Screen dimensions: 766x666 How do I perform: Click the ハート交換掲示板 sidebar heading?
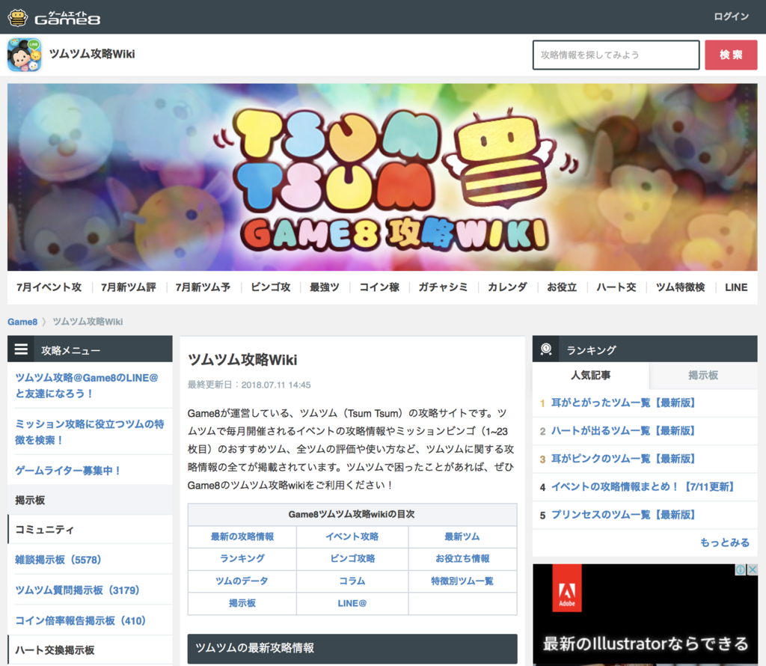tap(55, 650)
